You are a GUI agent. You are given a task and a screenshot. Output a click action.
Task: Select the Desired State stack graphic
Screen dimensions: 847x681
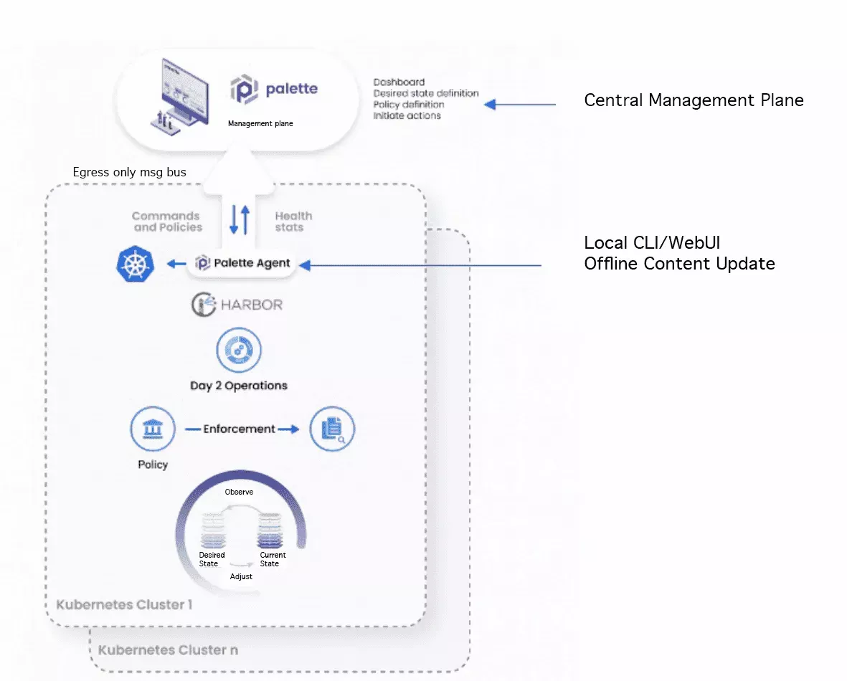(212, 530)
